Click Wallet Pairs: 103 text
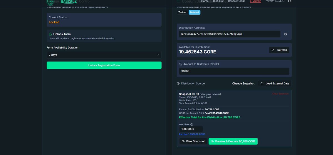 (188, 100)
